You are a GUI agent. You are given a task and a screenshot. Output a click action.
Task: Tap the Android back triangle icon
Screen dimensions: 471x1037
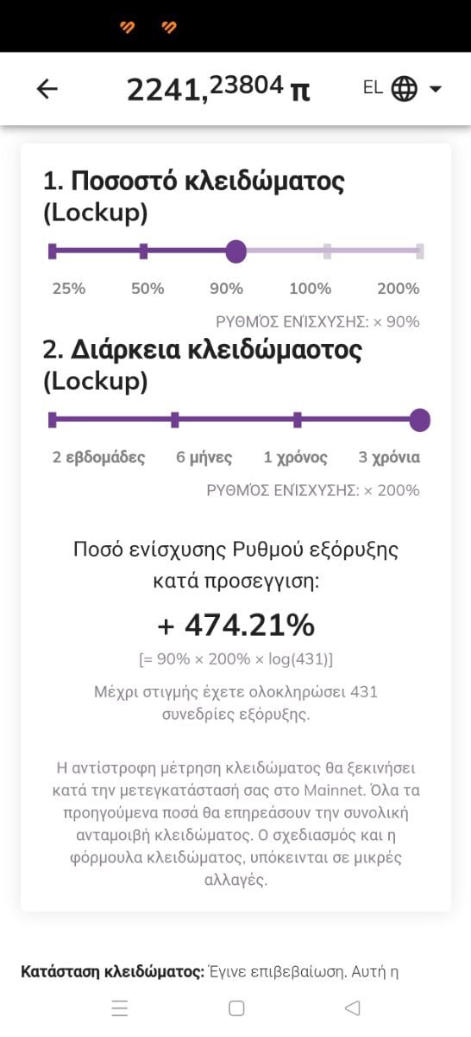pyautogui.click(x=352, y=1008)
